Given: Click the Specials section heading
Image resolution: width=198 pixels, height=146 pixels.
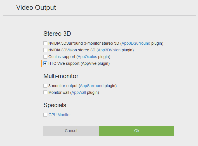Looking at the screenshot, I should pyautogui.click(x=55, y=105).
